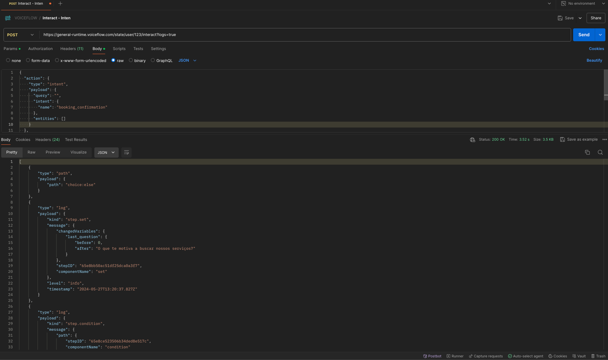The height and width of the screenshot is (360, 608).
Task: Open the Vault in status bar
Action: 579,356
